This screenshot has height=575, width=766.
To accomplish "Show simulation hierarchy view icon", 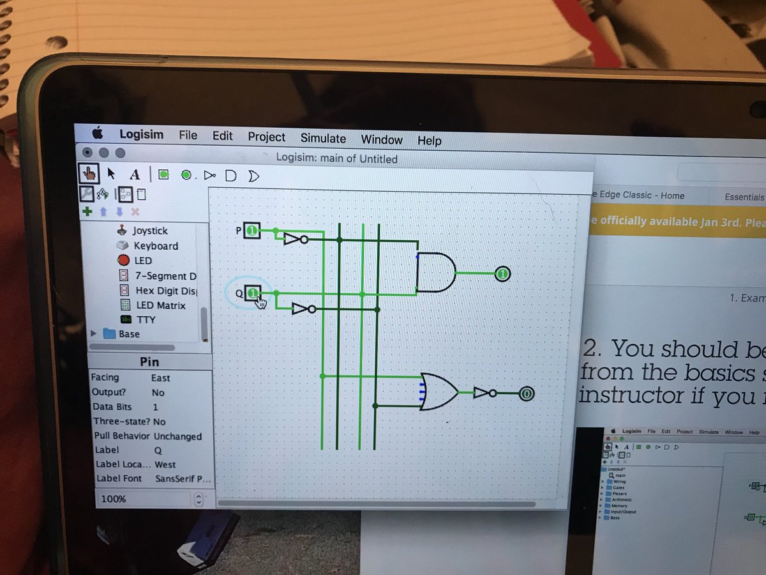I will pyautogui.click(x=103, y=194).
